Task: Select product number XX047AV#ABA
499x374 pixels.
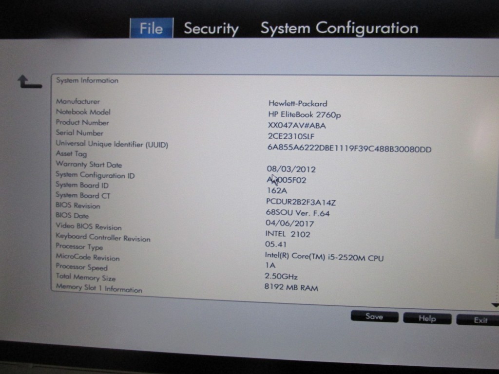Action: (297, 126)
